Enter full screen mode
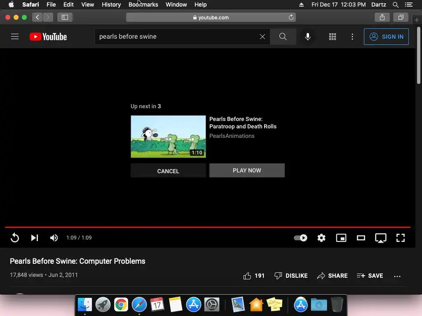 pos(401,238)
